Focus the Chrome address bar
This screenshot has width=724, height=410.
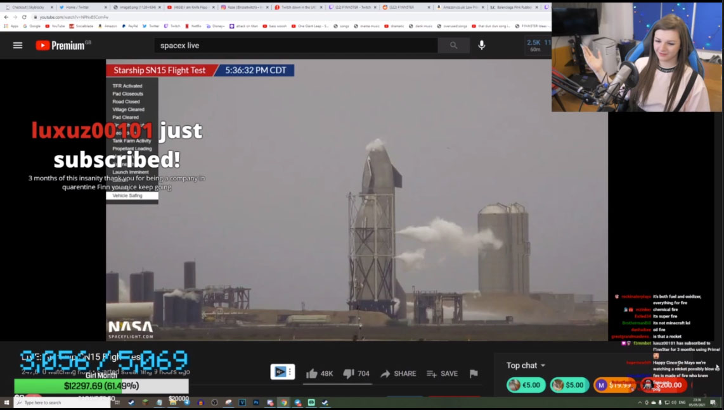(x=291, y=17)
